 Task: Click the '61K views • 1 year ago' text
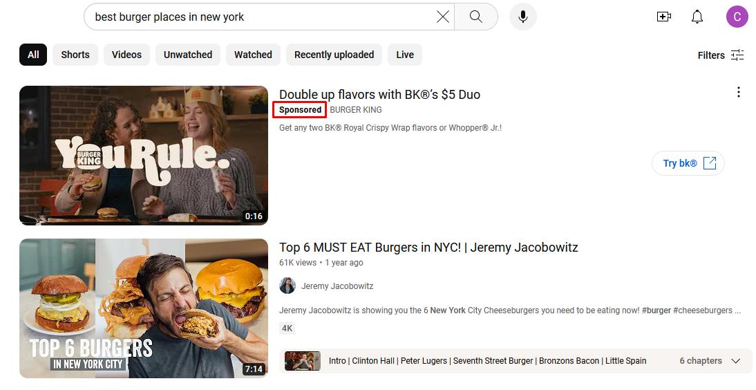point(321,263)
